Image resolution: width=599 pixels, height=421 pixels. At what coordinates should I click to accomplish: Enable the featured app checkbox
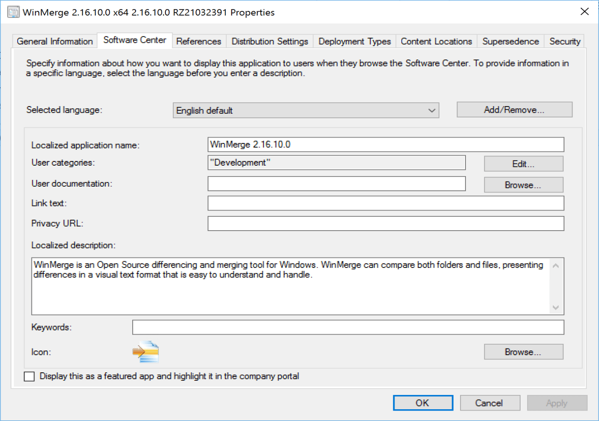click(x=29, y=376)
